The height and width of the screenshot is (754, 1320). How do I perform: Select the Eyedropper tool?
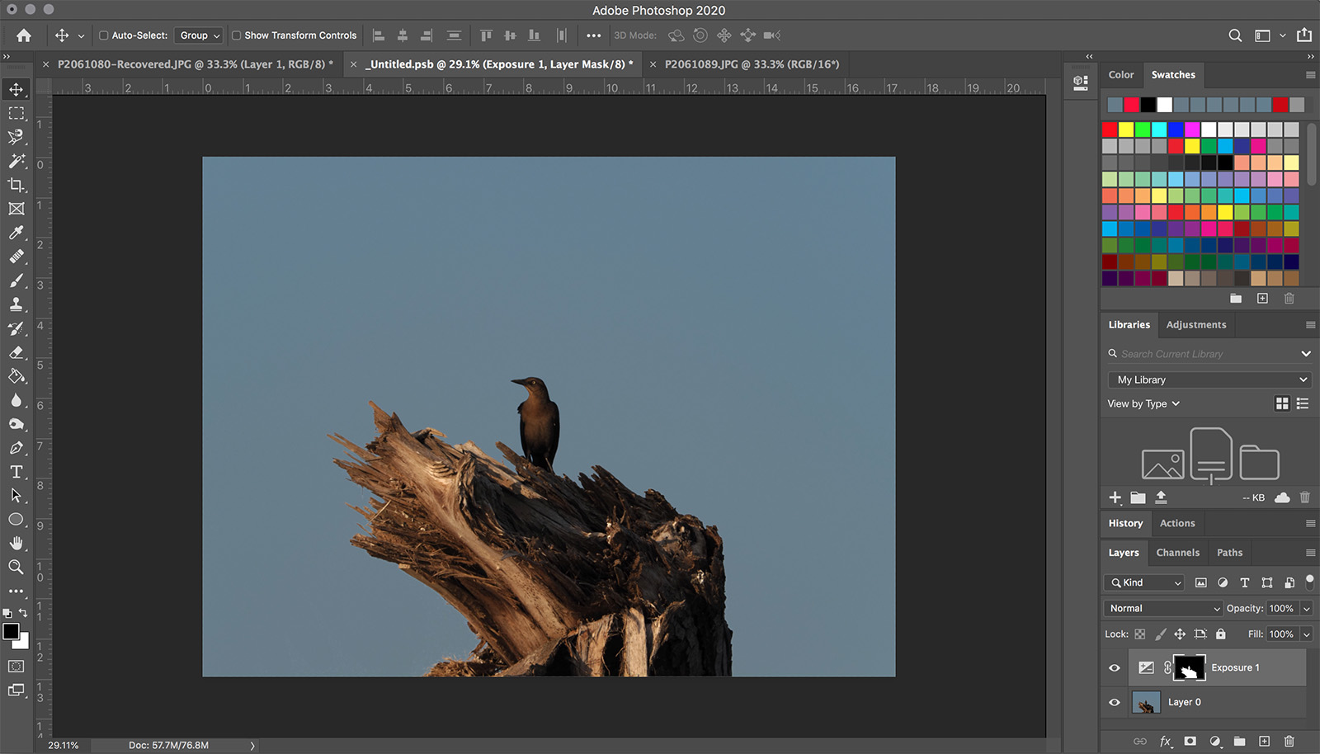pyautogui.click(x=16, y=233)
